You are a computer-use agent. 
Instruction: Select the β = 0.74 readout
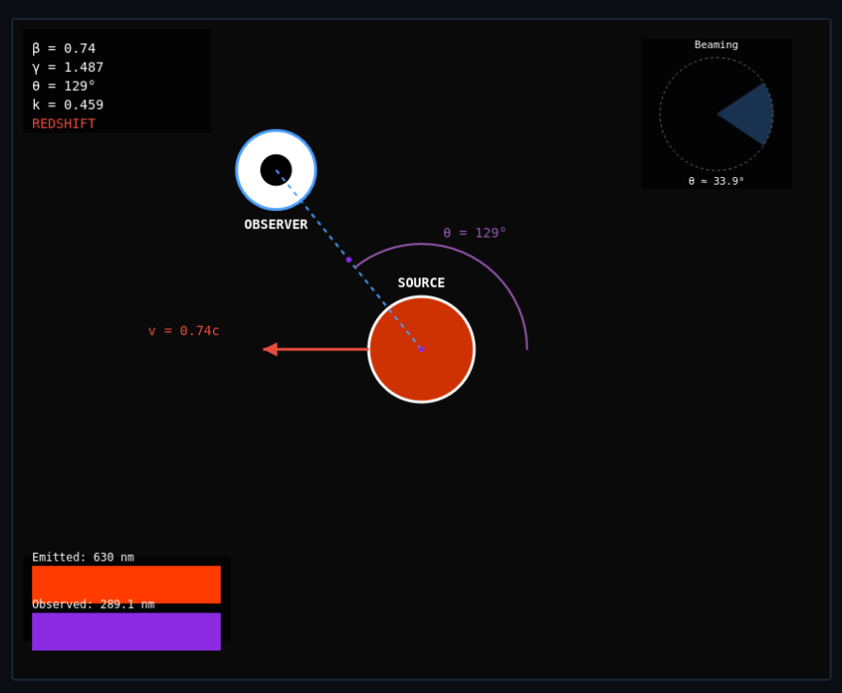63,47
